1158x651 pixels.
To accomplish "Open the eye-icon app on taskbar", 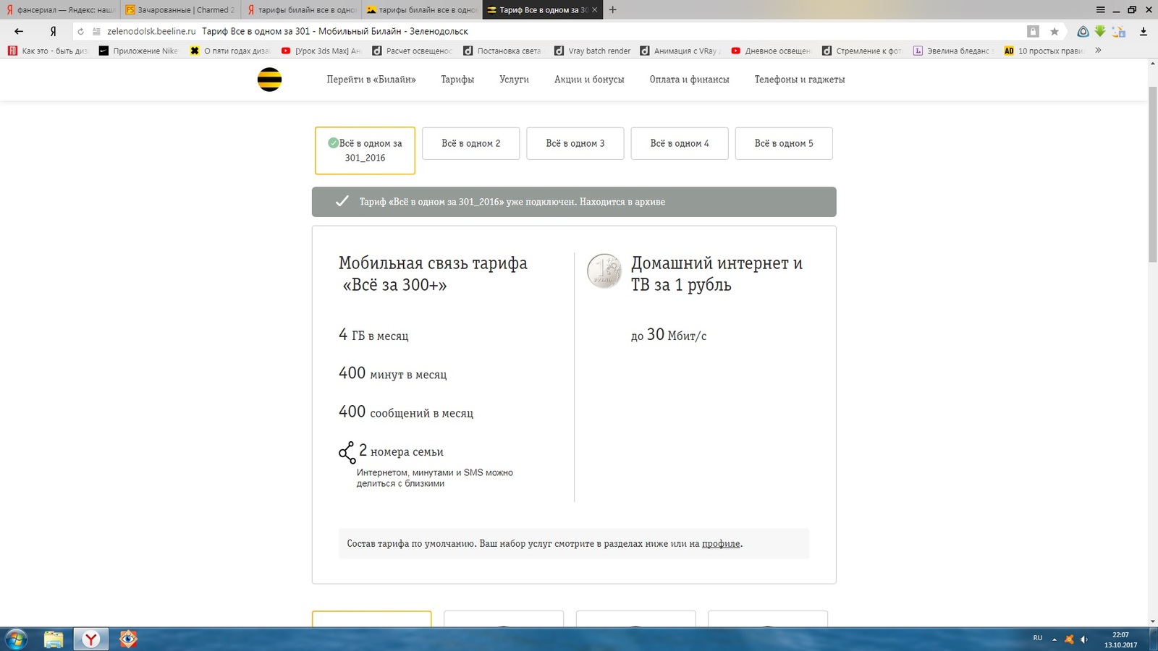I will [128, 639].
